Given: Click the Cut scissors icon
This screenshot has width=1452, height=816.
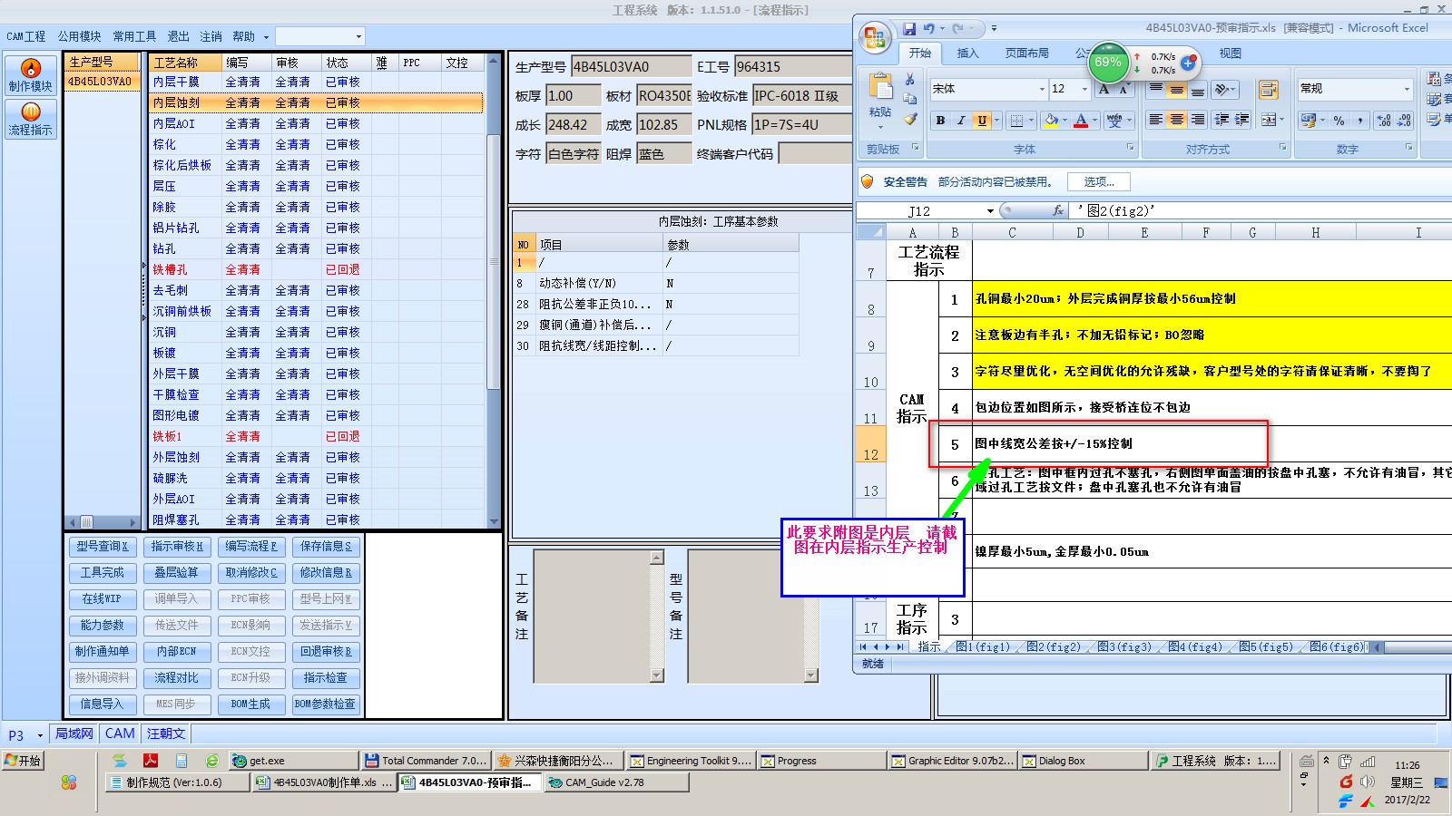Looking at the screenshot, I should coord(909,80).
